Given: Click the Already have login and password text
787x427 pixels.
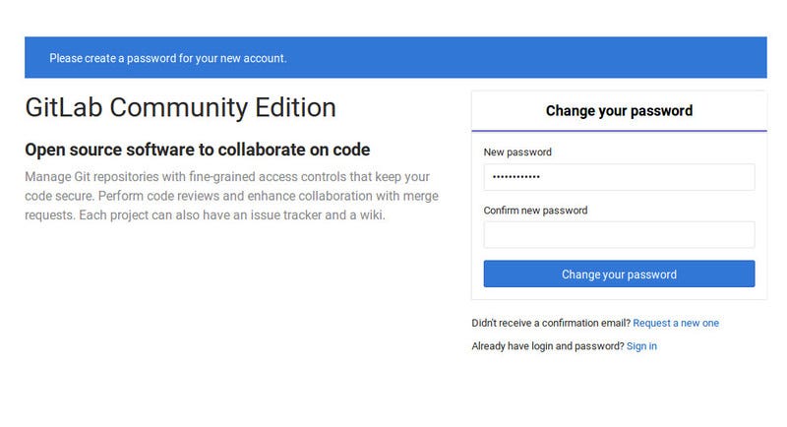Looking at the screenshot, I should pyautogui.click(x=548, y=346).
